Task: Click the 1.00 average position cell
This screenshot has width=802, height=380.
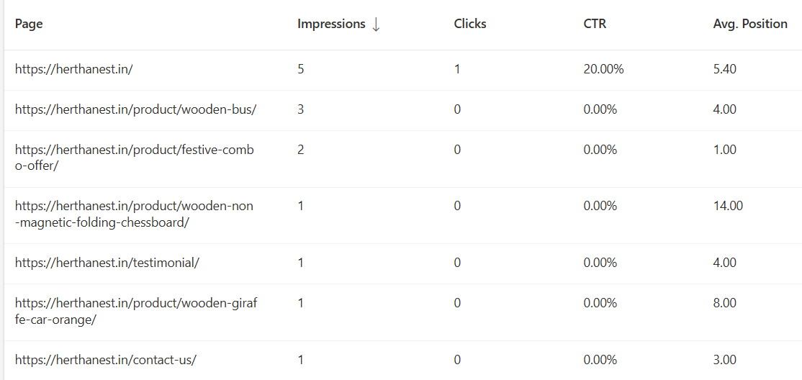Action: [x=725, y=150]
